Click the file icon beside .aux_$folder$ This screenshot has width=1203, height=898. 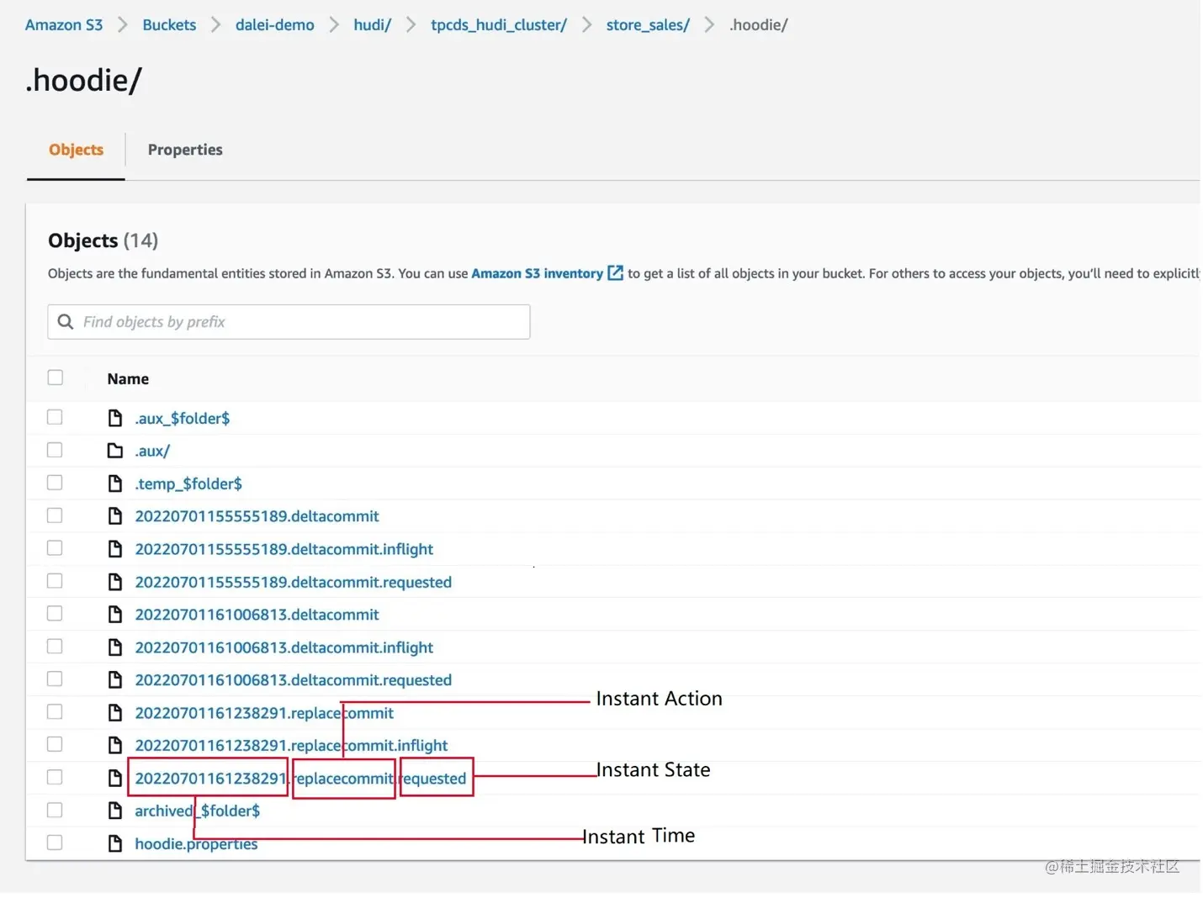(115, 418)
